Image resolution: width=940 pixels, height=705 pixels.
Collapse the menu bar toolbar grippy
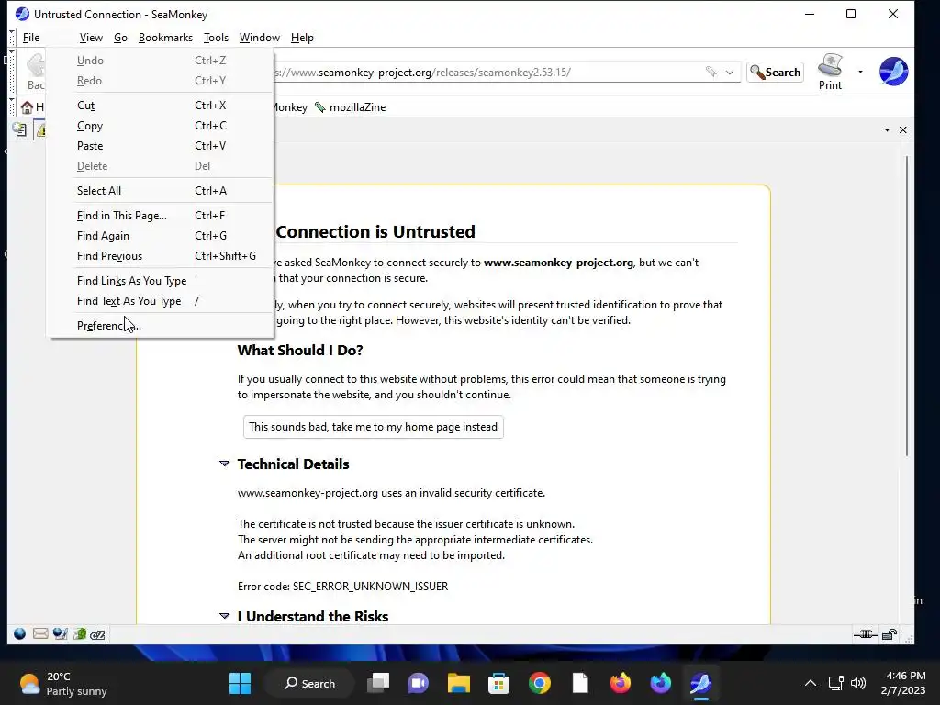(x=11, y=37)
